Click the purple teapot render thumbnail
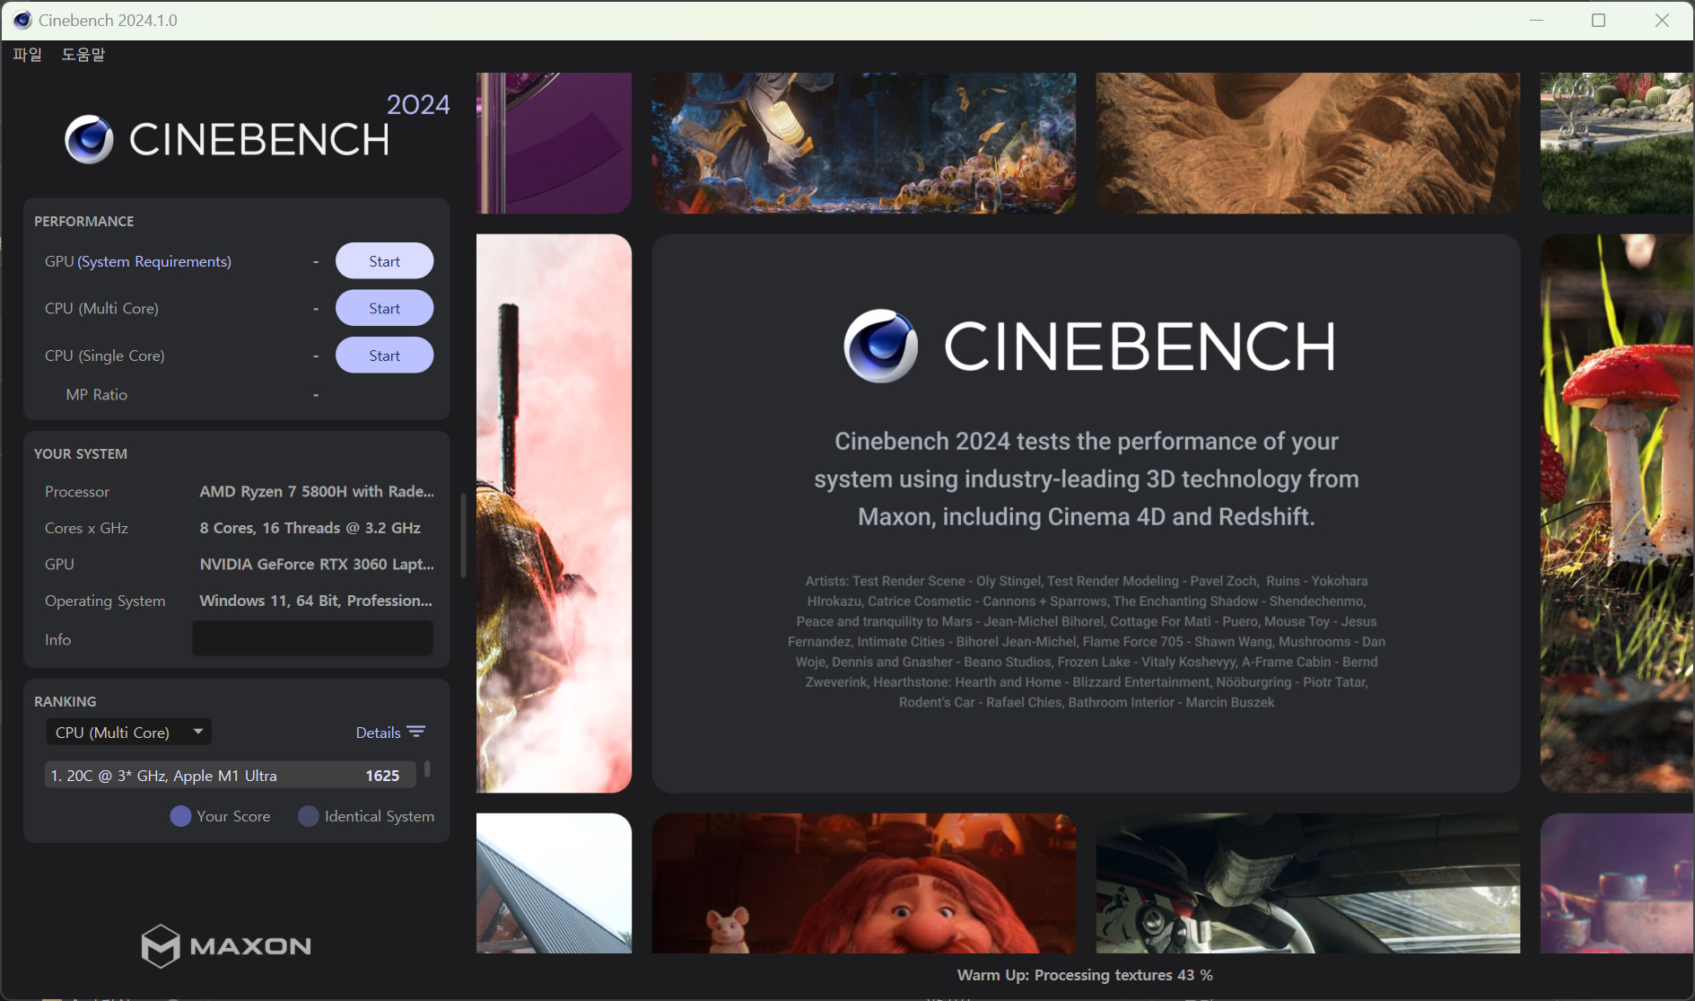The height and width of the screenshot is (1001, 1695). click(1617, 883)
